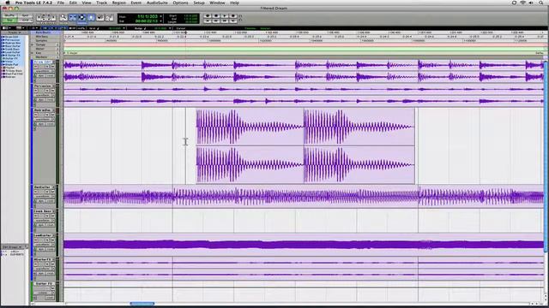Record-enable the Drum Edit track
This screenshot has width=549, height=308.
(36, 67)
